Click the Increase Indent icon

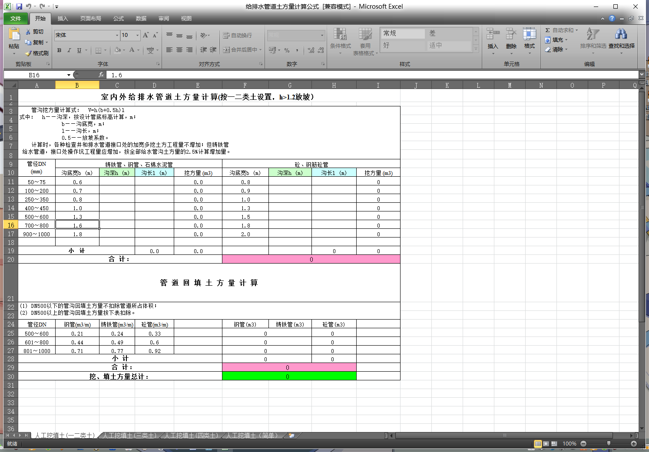coord(213,50)
